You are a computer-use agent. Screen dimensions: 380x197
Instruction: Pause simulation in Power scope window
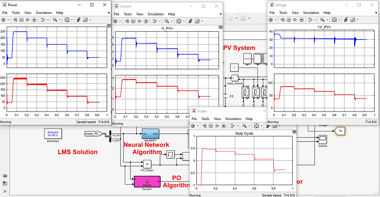21,20
